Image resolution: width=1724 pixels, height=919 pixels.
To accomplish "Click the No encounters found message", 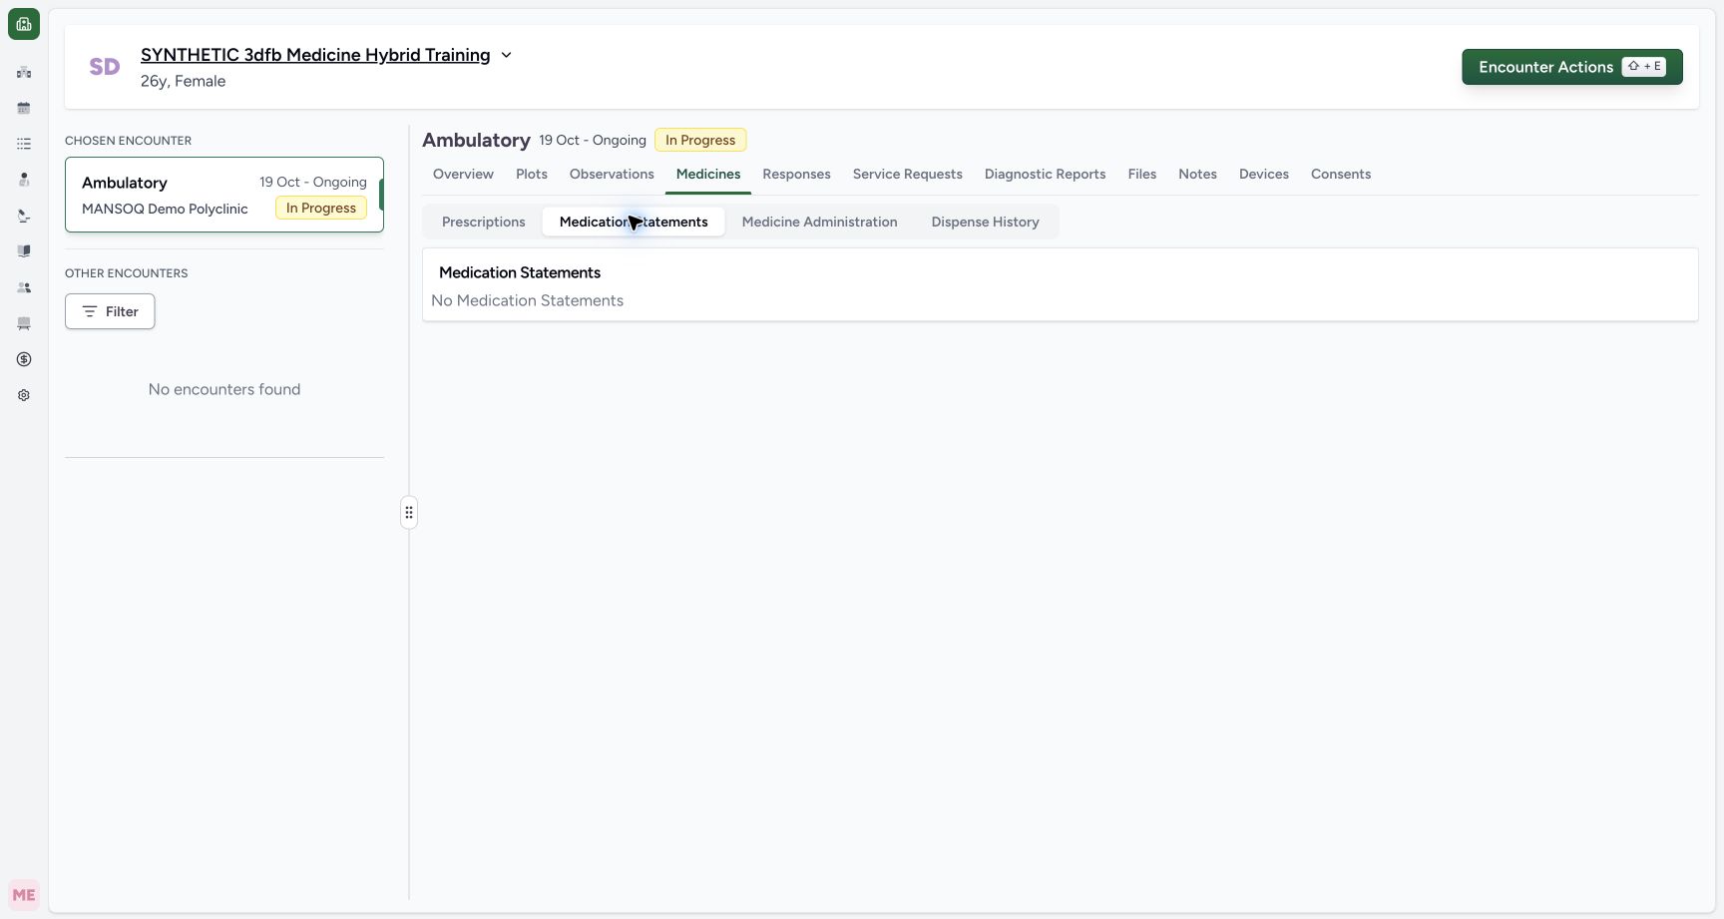I will tap(224, 389).
